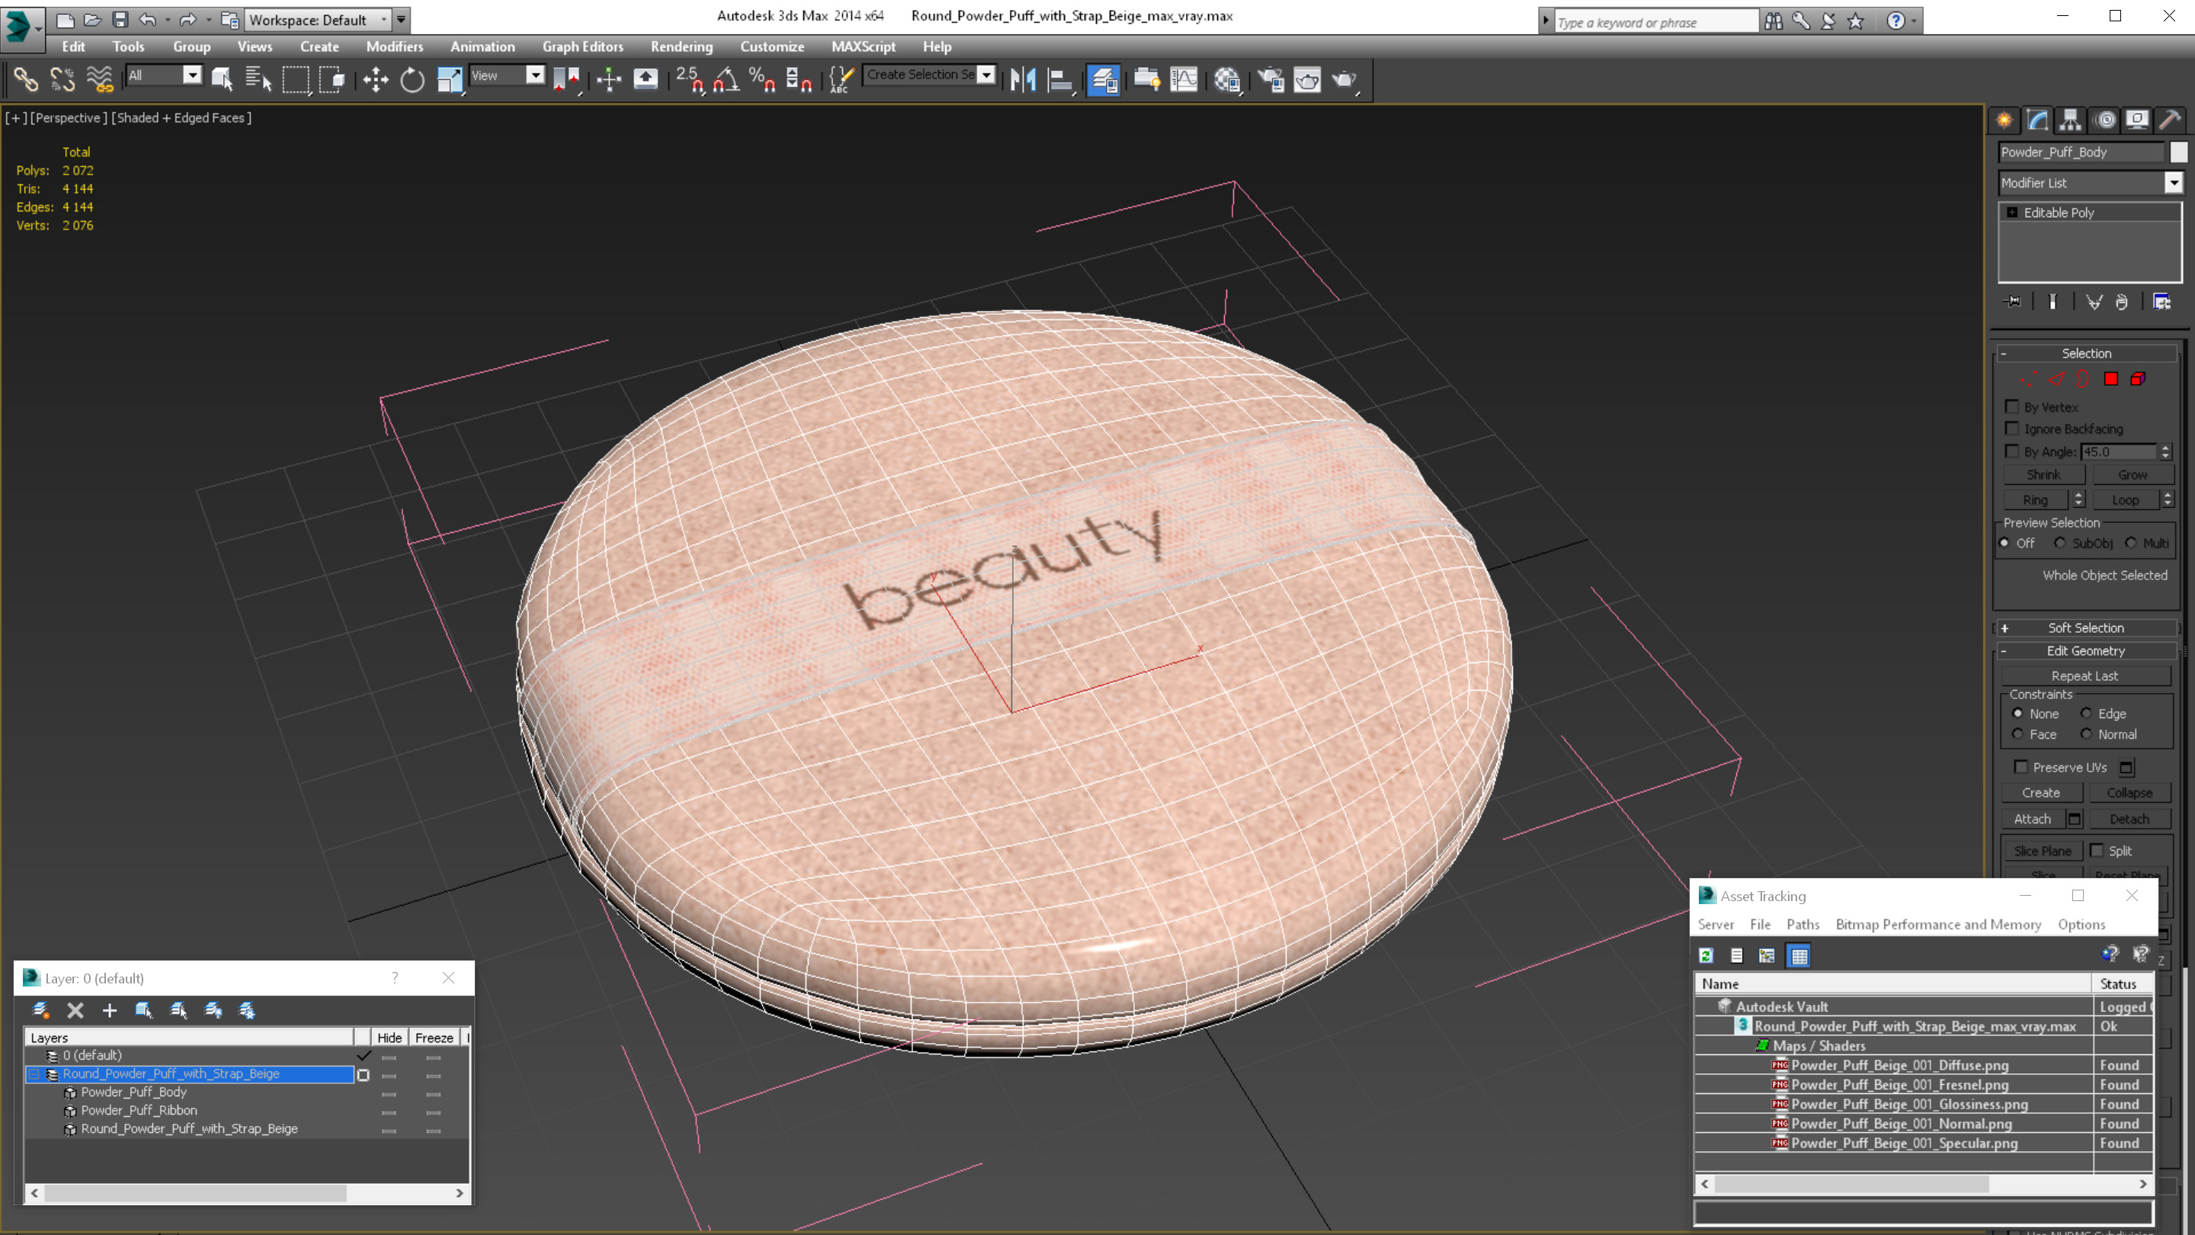Image resolution: width=2195 pixels, height=1235 pixels.
Task: Select Multi preview selection radio
Action: click(x=2131, y=543)
